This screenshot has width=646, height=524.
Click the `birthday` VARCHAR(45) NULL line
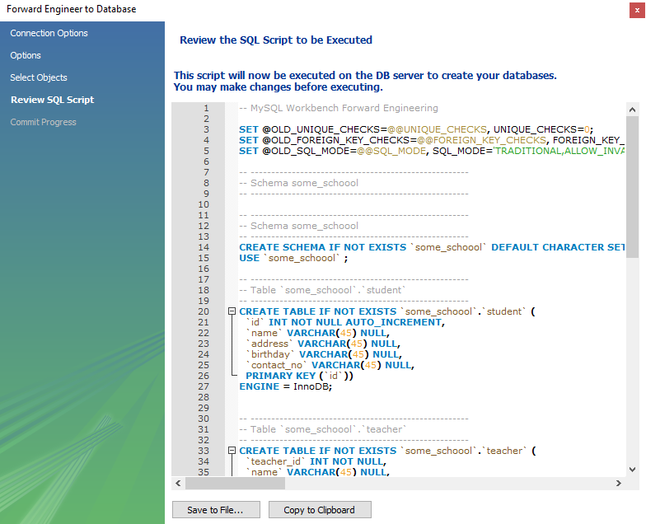(324, 354)
